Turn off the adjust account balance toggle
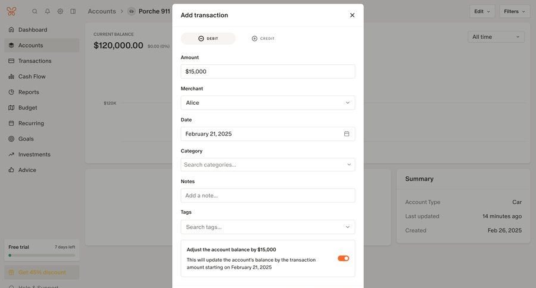 344,258
